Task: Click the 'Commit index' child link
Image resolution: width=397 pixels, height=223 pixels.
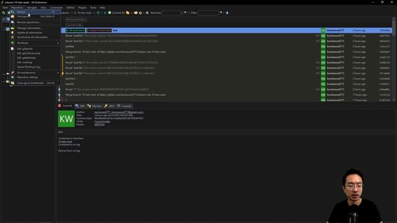Action: [x=102, y=121]
